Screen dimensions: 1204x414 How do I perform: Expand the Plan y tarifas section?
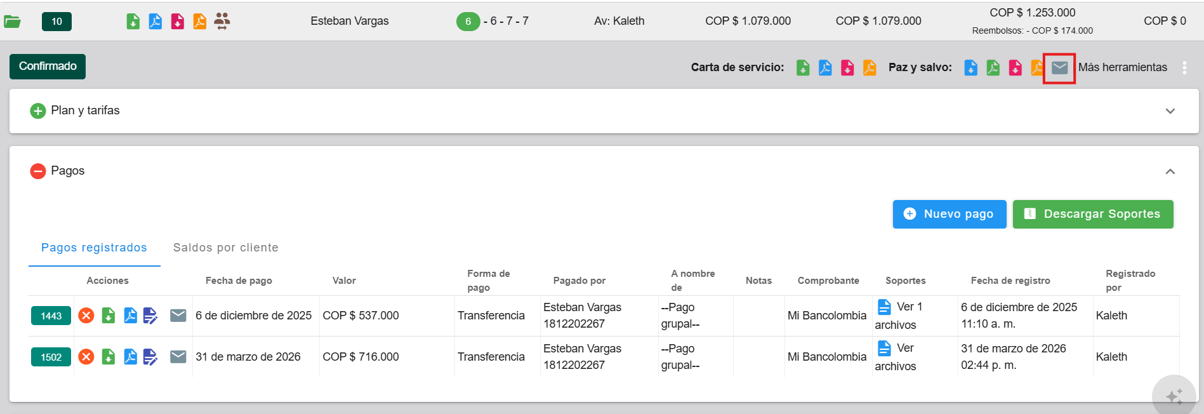(x=1170, y=111)
